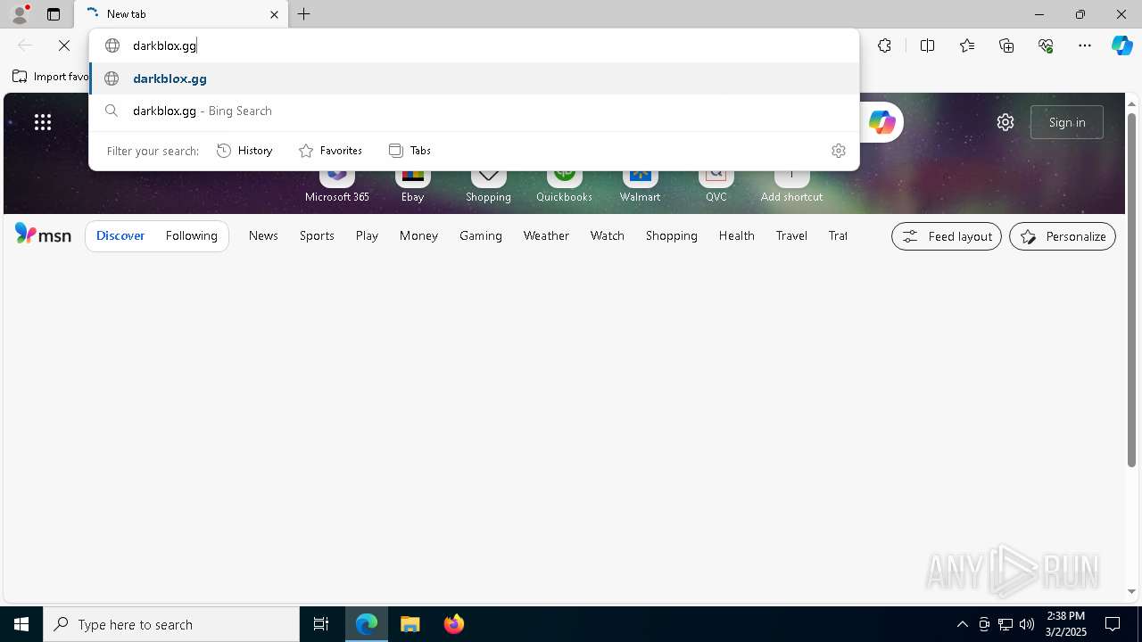The height and width of the screenshot is (642, 1142).
Task: Open the MSN apps grid launcher
Action: coord(43,122)
